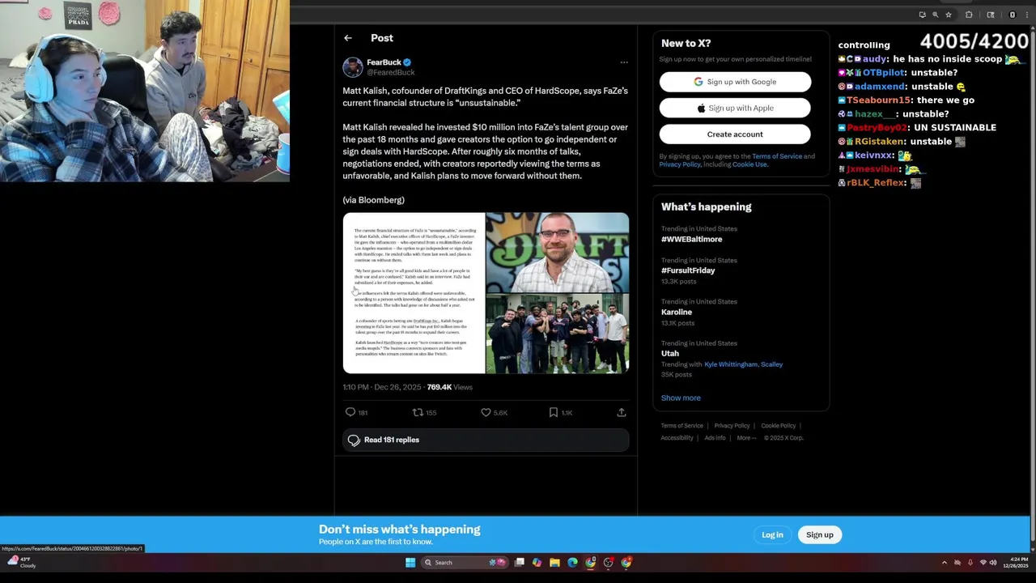Open the weather widget showing Cloudy
Image resolution: width=1036 pixels, height=583 pixels.
[x=21, y=562]
